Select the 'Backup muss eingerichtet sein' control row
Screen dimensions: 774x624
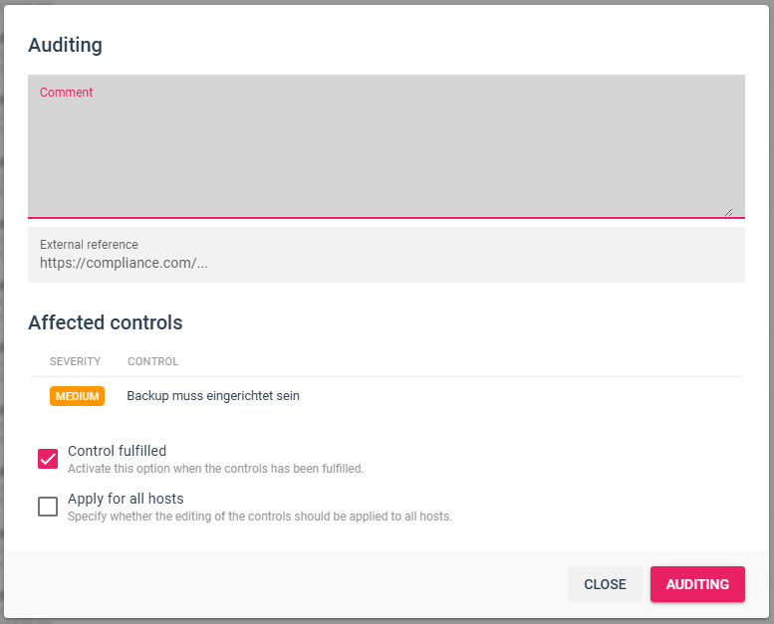click(213, 396)
